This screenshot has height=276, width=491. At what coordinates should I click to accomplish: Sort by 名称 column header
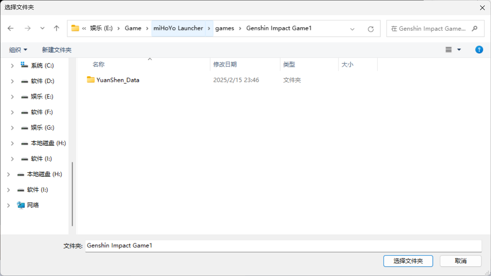pos(98,64)
